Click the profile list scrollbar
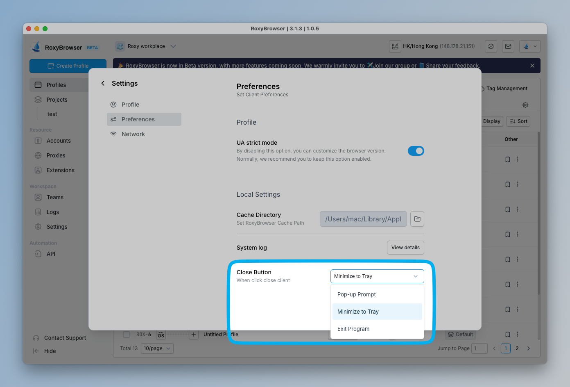This screenshot has height=387, width=570. [539, 213]
